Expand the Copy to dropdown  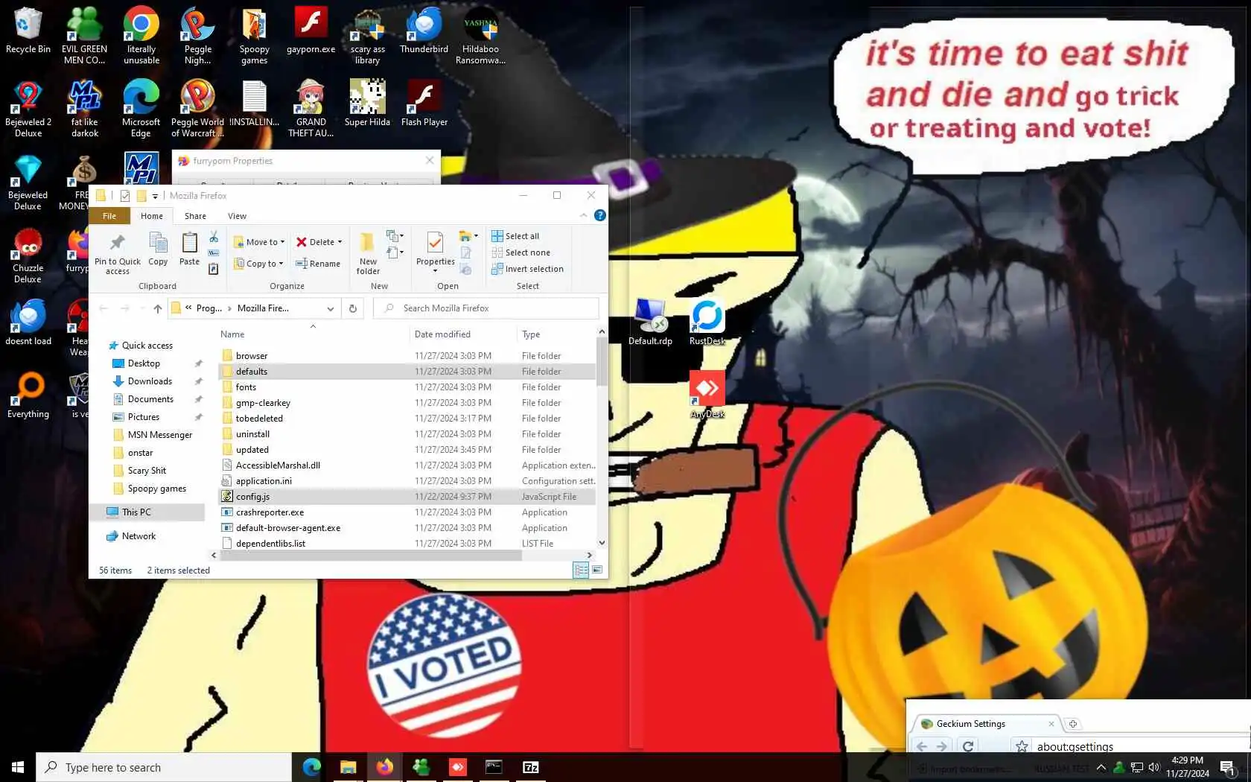coord(281,264)
